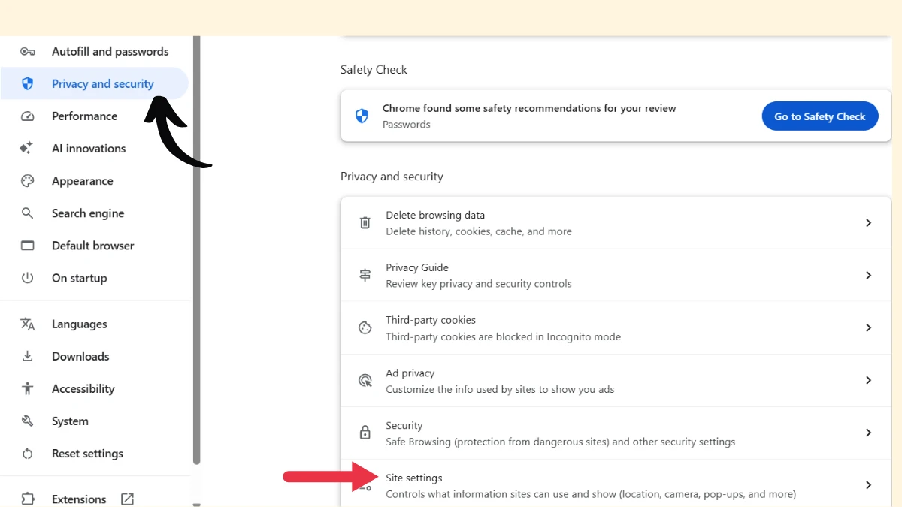Image resolution: width=902 pixels, height=507 pixels.
Task: Click the Languages translate icon
Action: pos(28,324)
